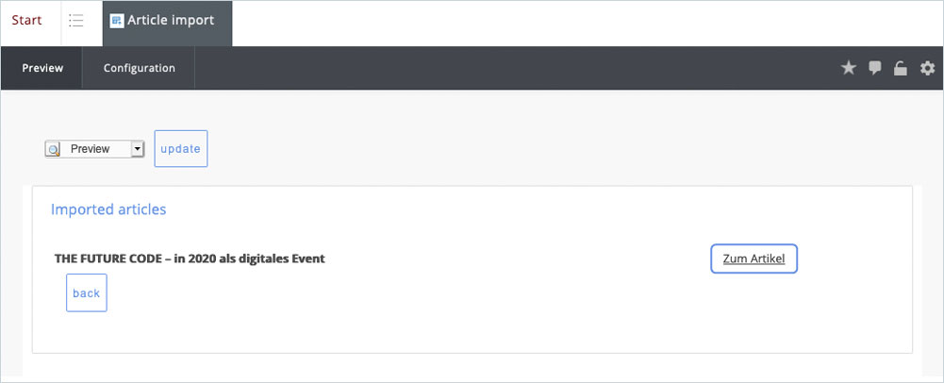Click THE FUTURE CODE article title

click(x=190, y=258)
